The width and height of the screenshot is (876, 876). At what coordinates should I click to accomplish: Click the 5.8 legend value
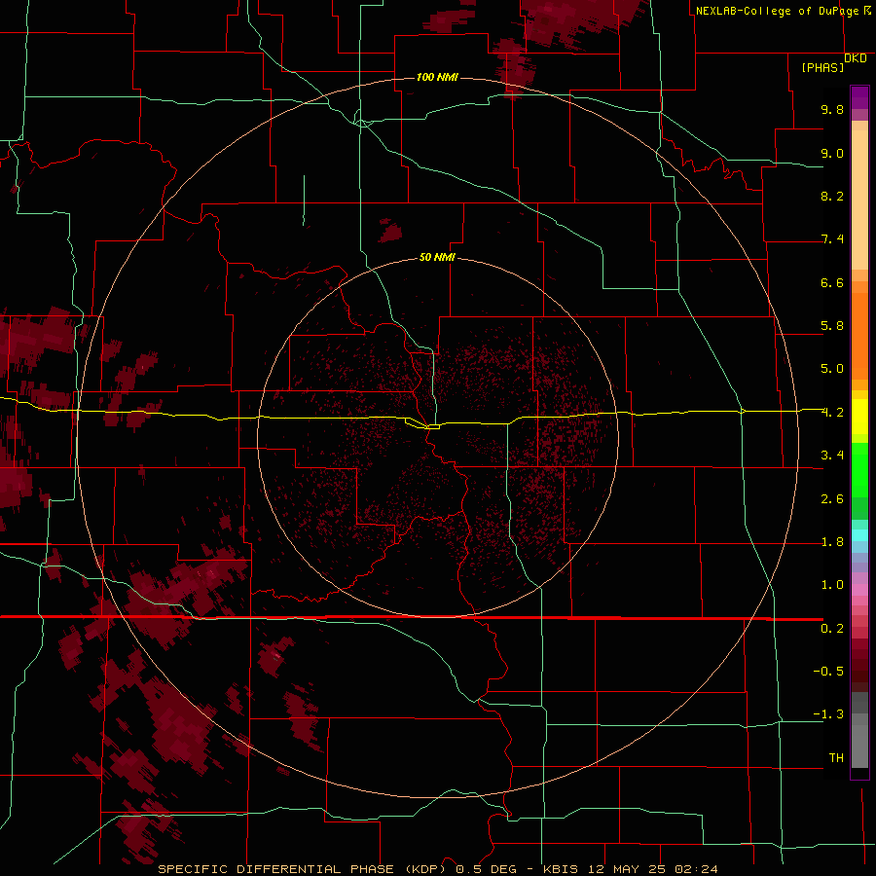832,326
